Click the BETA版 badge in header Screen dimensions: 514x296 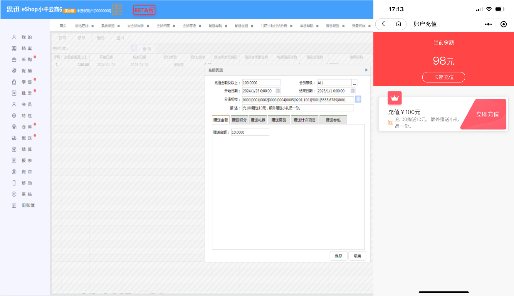tap(144, 10)
